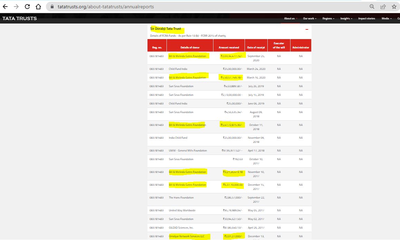Go to Impact stories page
The image size is (400, 240).
click(366, 18)
